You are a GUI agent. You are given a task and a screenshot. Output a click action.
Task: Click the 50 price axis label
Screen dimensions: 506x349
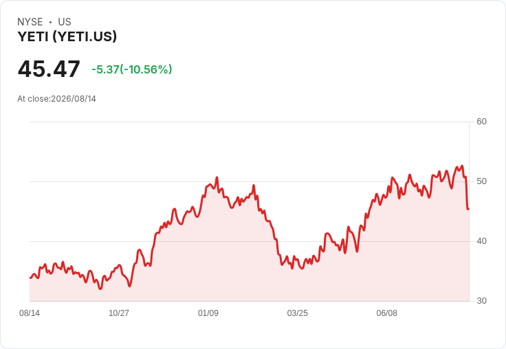[482, 181]
